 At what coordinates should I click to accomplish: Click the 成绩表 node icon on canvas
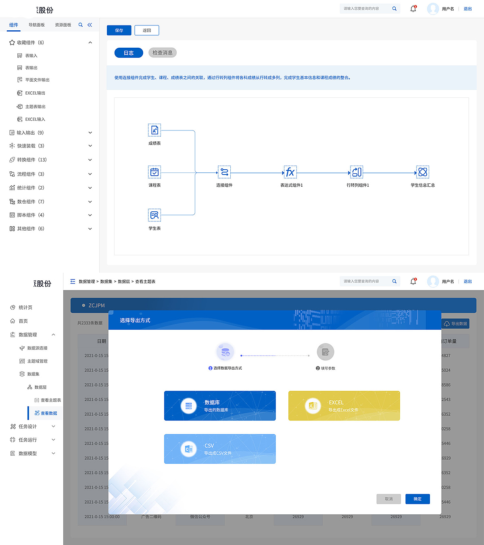tap(154, 130)
